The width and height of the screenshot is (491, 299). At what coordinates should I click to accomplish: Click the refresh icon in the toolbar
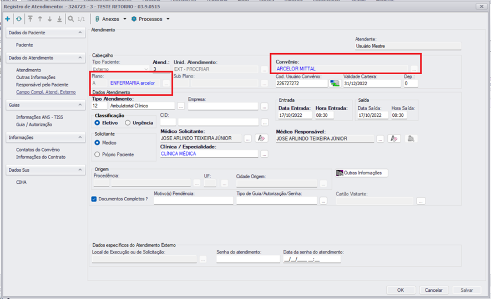pos(19,19)
